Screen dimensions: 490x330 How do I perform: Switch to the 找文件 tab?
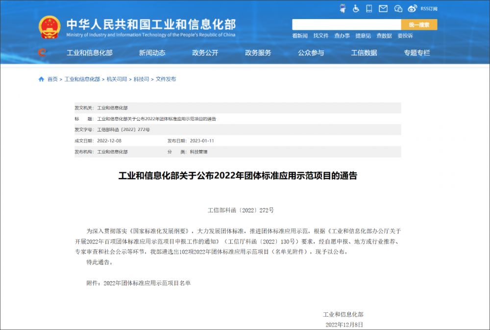321,36
